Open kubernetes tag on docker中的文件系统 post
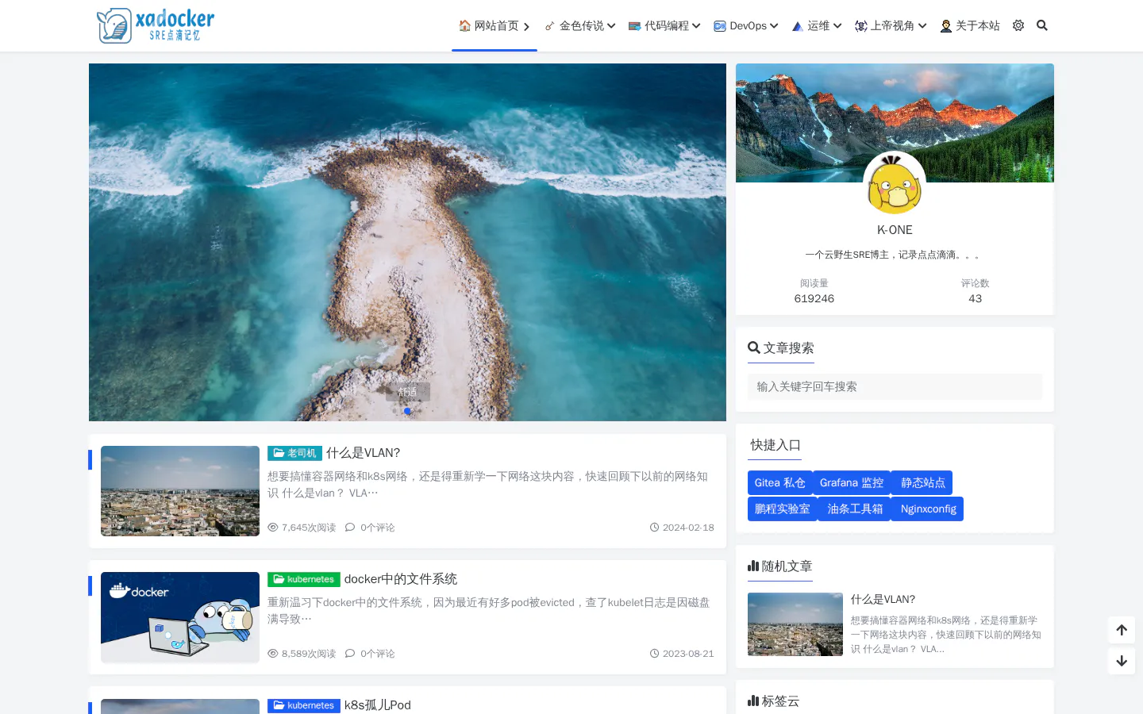 304,579
